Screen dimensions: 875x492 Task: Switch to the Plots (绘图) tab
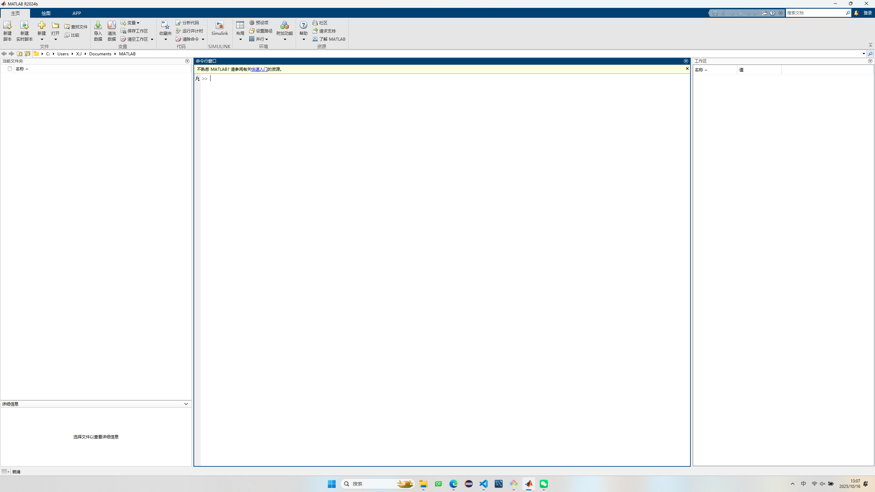point(46,13)
